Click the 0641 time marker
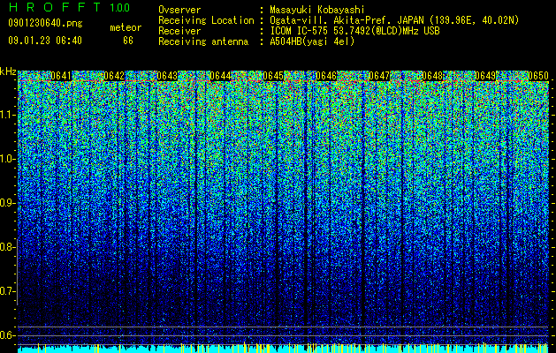The width and height of the screenshot is (556, 353). [61, 76]
